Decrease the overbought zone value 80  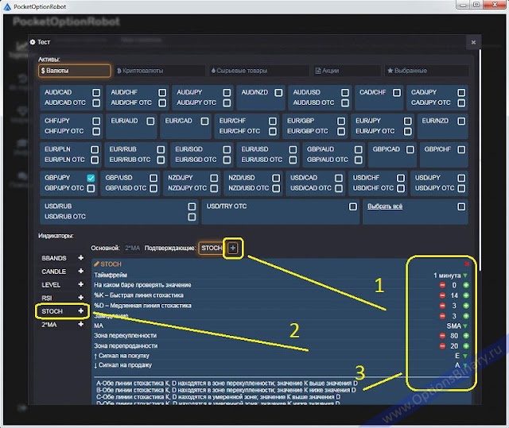[x=442, y=336]
